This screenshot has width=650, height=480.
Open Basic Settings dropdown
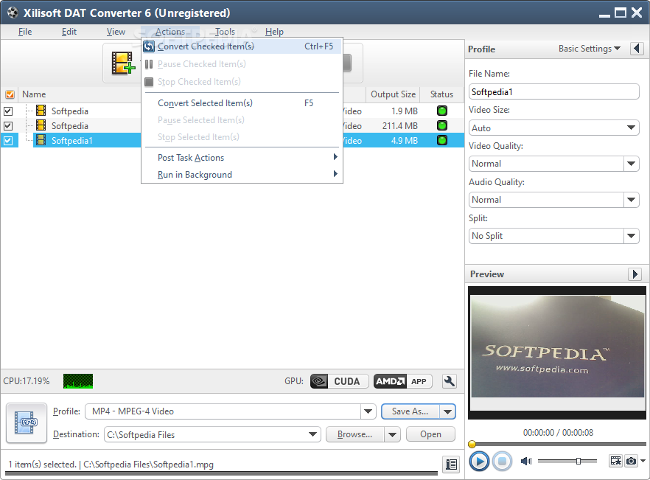pyautogui.click(x=590, y=49)
